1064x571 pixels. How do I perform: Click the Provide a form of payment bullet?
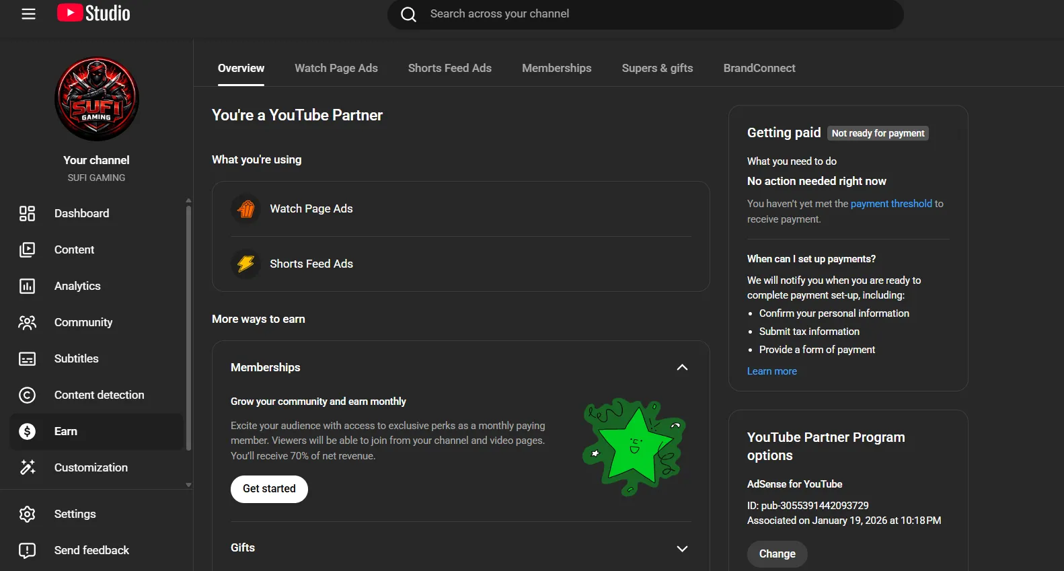click(817, 350)
